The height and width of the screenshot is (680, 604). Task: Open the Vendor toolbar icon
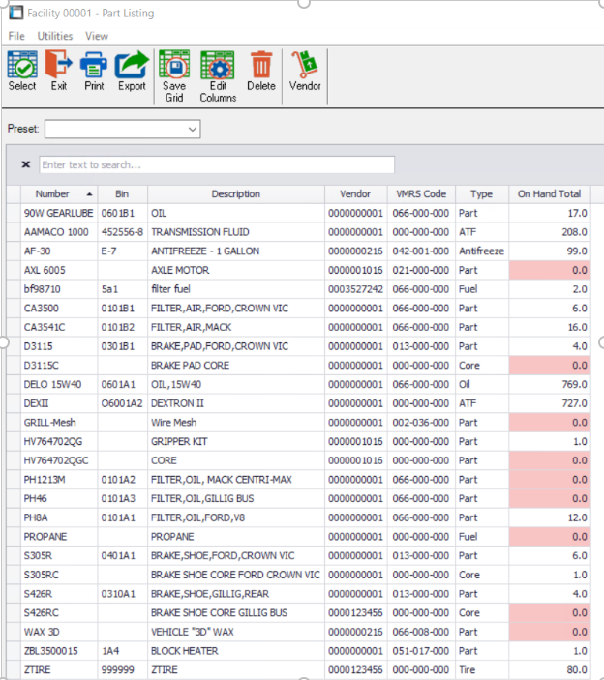point(305,67)
